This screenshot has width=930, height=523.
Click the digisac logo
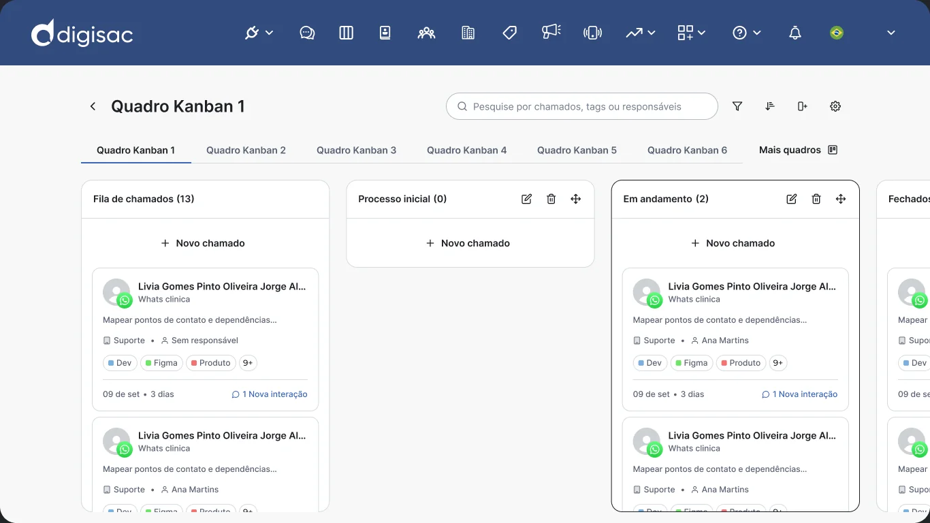[82, 33]
